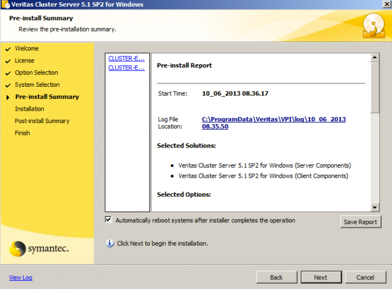
Task: Toggle automatic reboot after installer completes checkbox
Action: tap(108, 219)
